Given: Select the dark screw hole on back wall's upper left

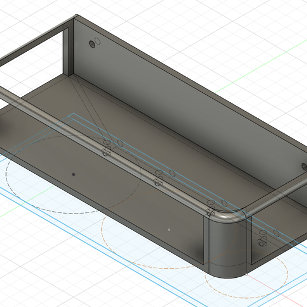Looking at the screenshot, I should (92, 44).
